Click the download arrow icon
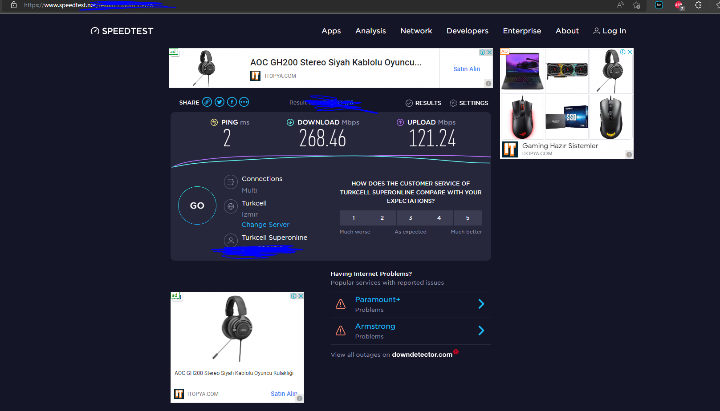Image resolution: width=720 pixels, height=411 pixels. pos(290,122)
